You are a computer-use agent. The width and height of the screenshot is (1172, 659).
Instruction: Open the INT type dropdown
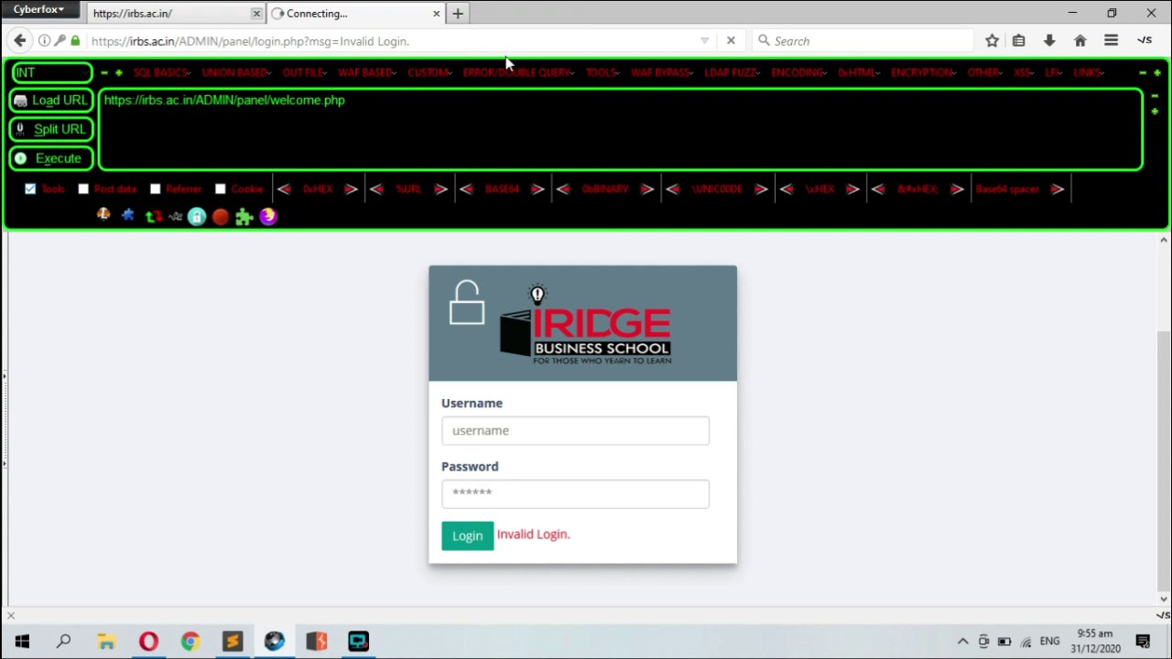coord(51,72)
